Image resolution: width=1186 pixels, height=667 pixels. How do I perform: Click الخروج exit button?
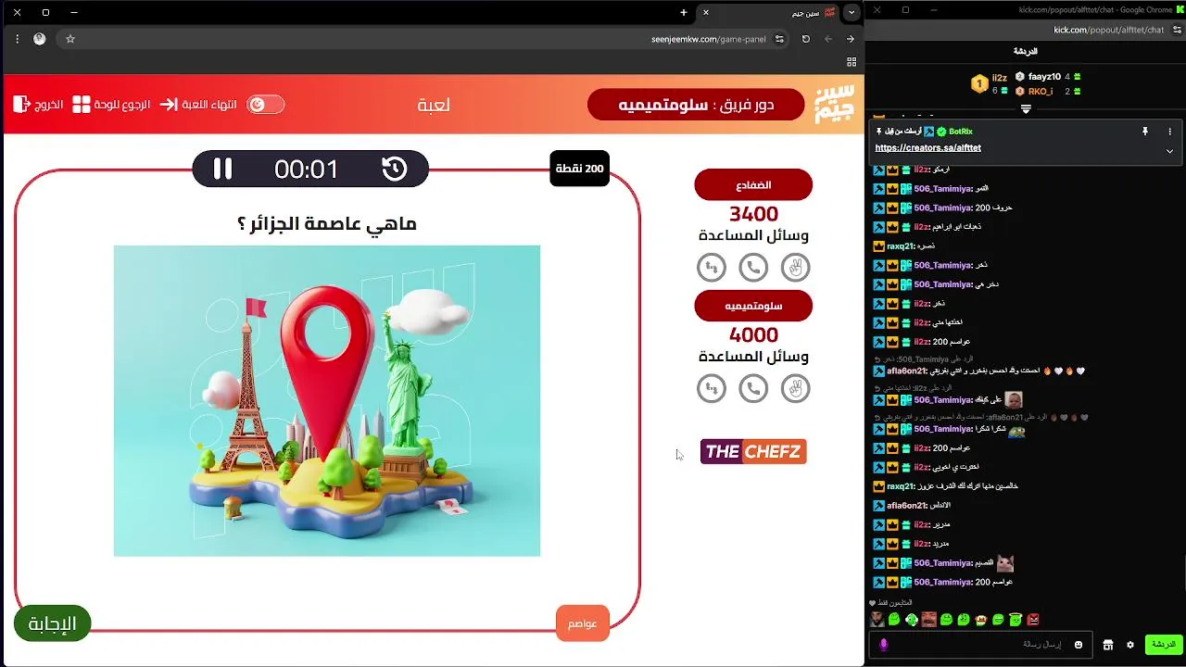coord(39,105)
